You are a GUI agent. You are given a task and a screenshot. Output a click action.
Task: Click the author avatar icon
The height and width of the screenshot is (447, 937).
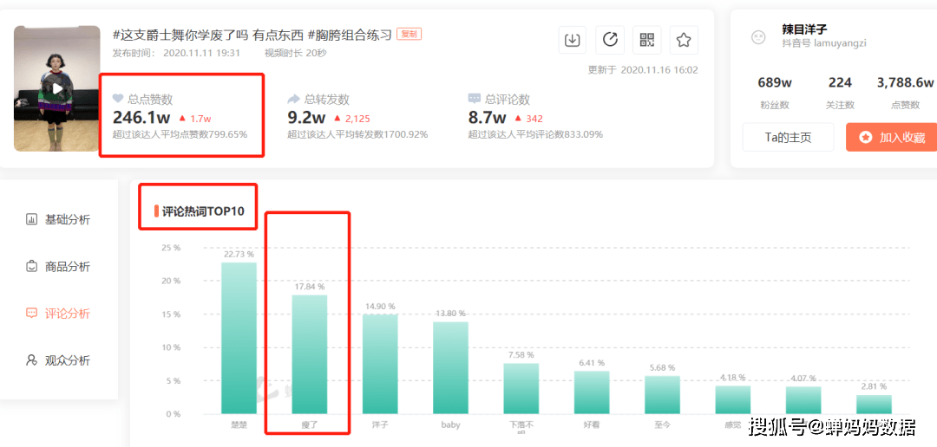click(x=757, y=37)
